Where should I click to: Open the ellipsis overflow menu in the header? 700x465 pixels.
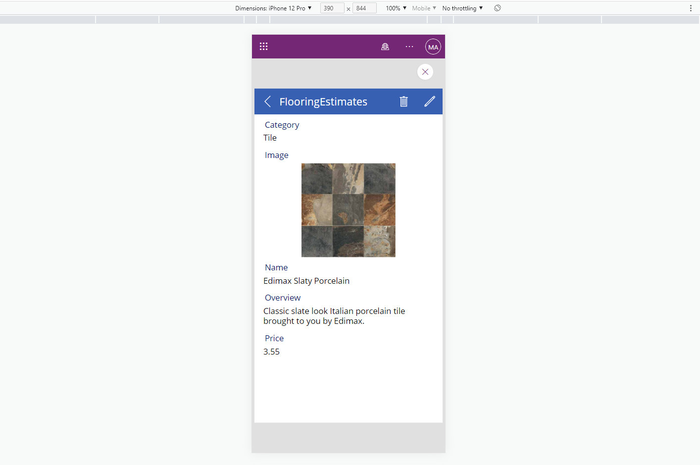(x=409, y=46)
